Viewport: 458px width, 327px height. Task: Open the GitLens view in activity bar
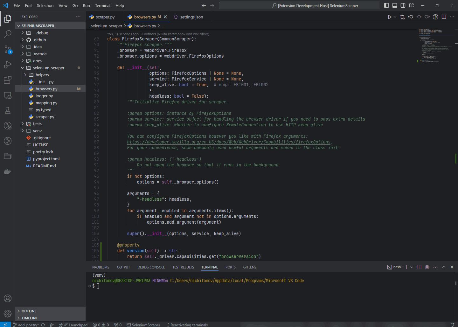click(8, 141)
